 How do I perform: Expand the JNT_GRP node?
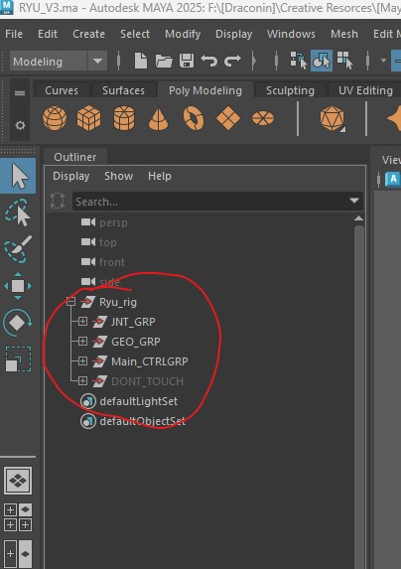(x=82, y=322)
